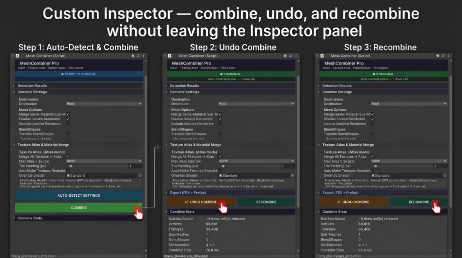Toggle Merge Same-Material Sub-M checkbox in Step 1

68,115
